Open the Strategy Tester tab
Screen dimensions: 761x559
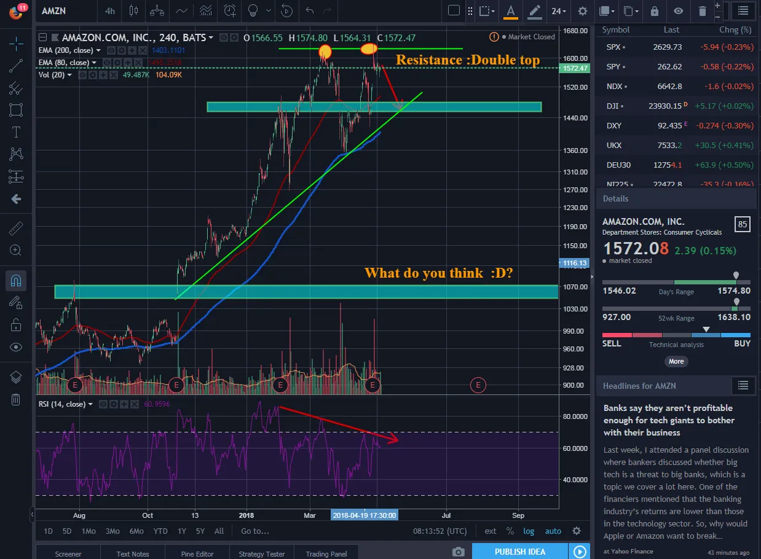pos(262,553)
